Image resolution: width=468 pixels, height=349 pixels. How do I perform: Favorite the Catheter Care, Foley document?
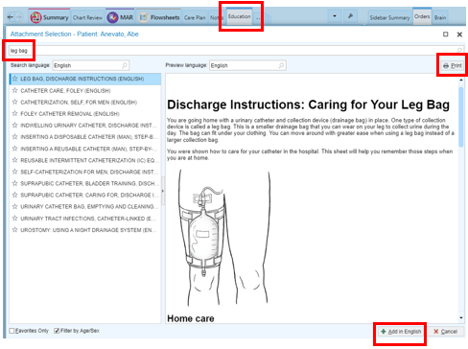14,90
